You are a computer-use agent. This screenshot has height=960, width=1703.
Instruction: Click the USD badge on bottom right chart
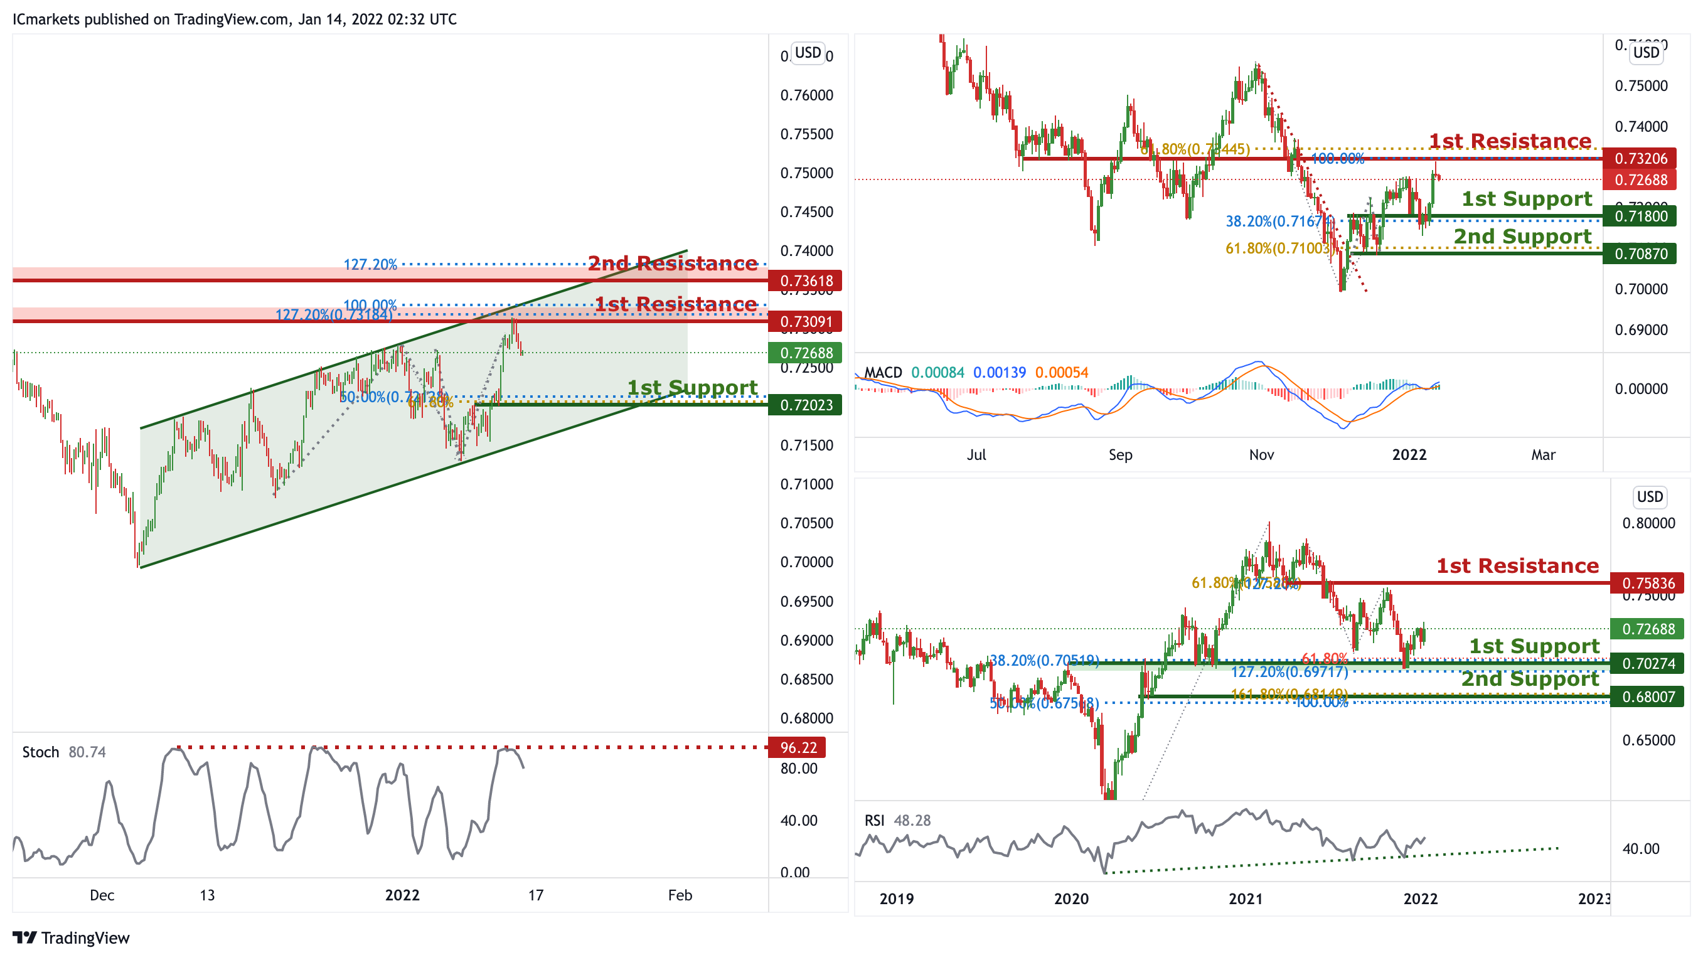(1649, 497)
